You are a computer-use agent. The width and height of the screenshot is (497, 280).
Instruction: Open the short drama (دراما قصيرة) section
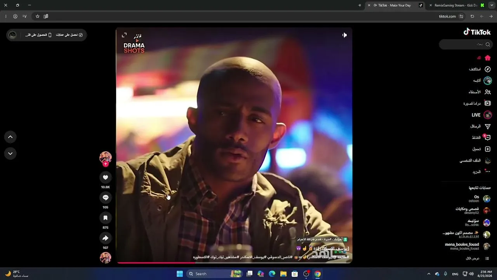(x=477, y=103)
